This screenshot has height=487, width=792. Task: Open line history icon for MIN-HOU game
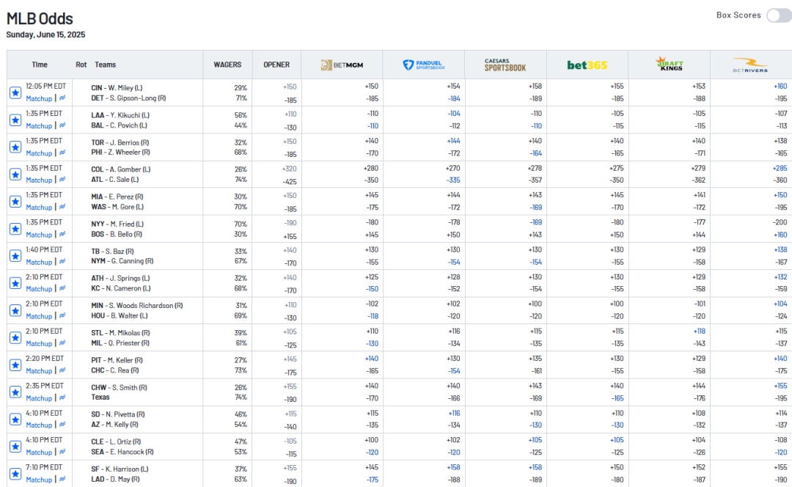tap(62, 316)
